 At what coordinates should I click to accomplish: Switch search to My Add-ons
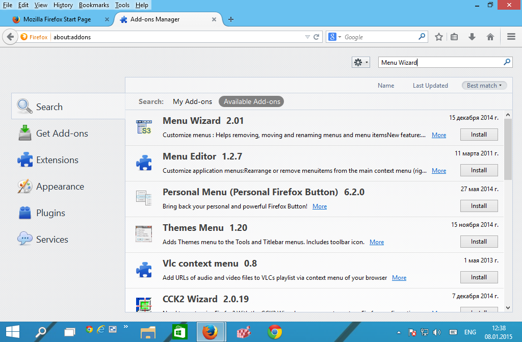192,101
